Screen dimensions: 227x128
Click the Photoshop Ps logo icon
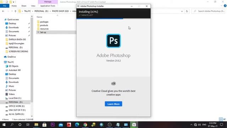[x=113, y=41]
